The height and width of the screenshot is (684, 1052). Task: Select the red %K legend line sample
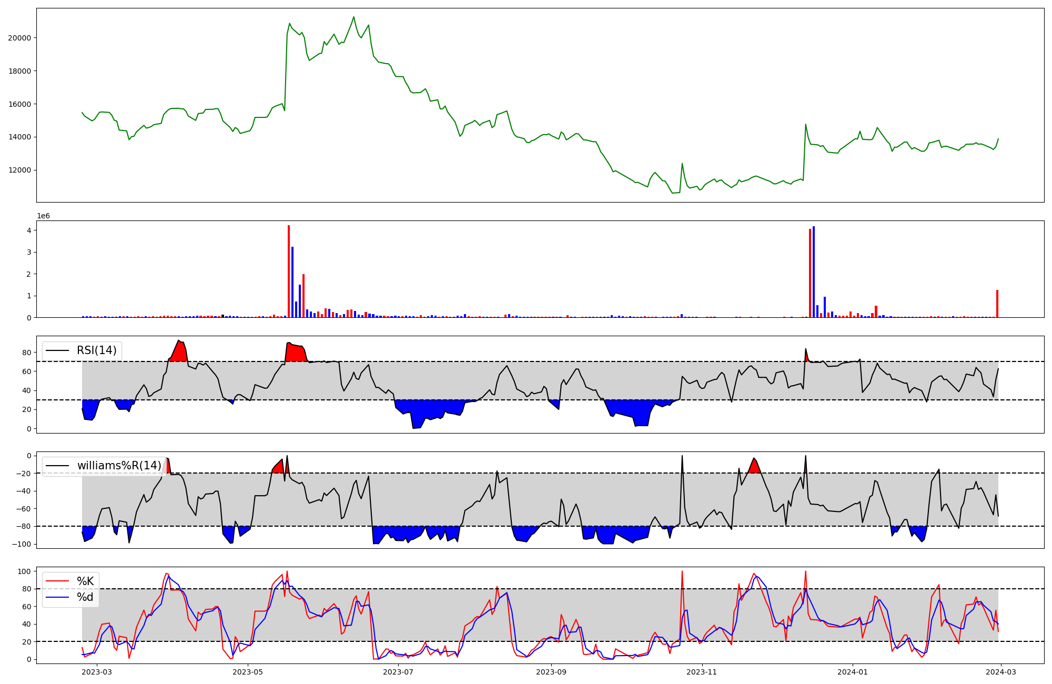click(x=58, y=581)
